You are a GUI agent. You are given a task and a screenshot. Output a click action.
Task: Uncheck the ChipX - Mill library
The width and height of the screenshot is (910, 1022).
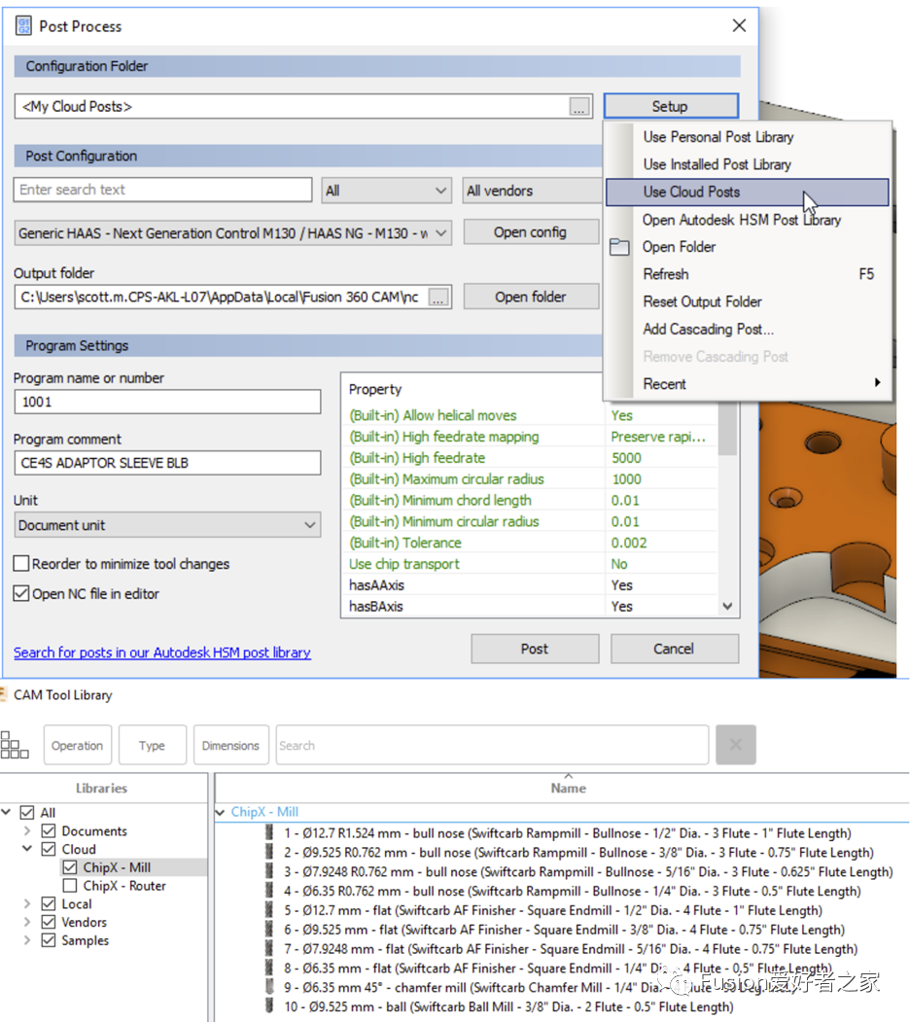(70, 866)
